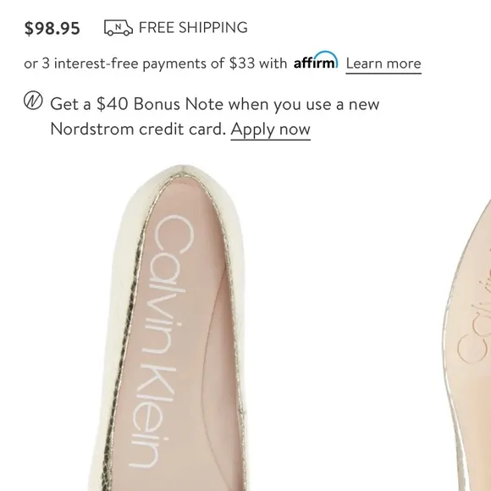Click the 3 interest-free payments text
Screen dimensions: 491x491
click(x=126, y=63)
